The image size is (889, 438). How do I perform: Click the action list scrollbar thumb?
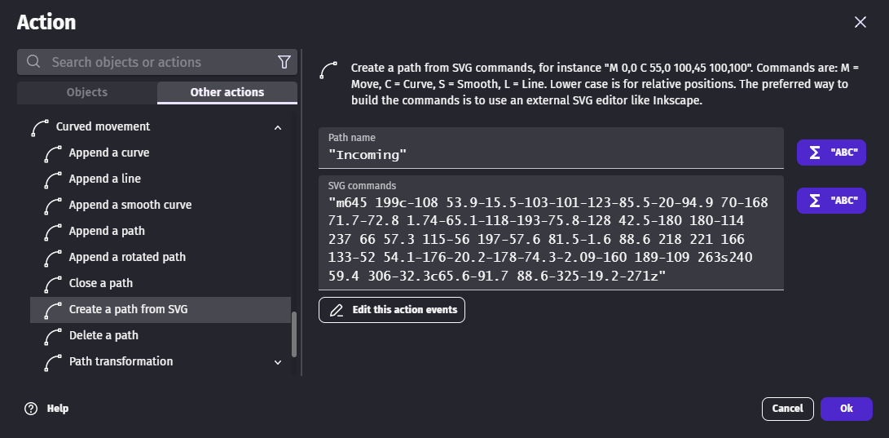[294, 335]
